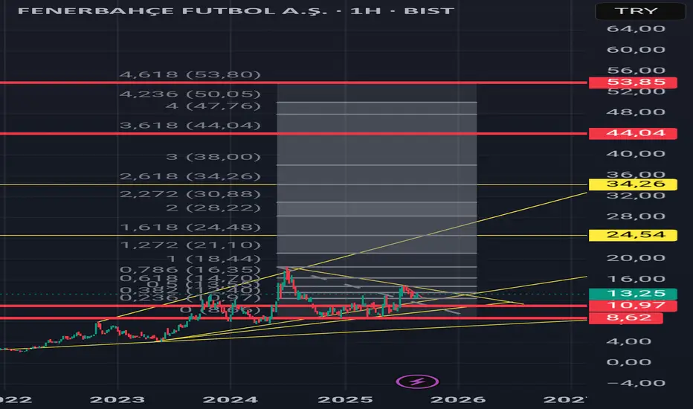This screenshot has height=409, width=693.
Task: Click the 48,00 price axis value
Action: 636,112
